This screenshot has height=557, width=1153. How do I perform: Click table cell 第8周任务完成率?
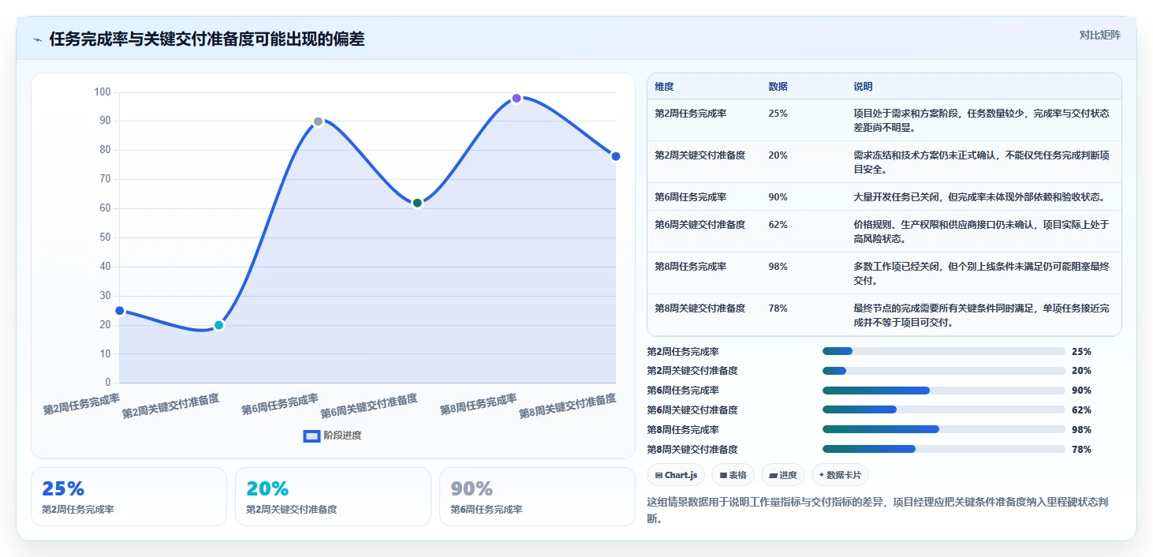click(691, 267)
